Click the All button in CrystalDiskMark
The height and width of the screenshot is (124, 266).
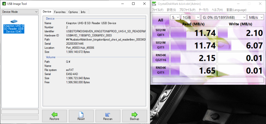(x=161, y=20)
